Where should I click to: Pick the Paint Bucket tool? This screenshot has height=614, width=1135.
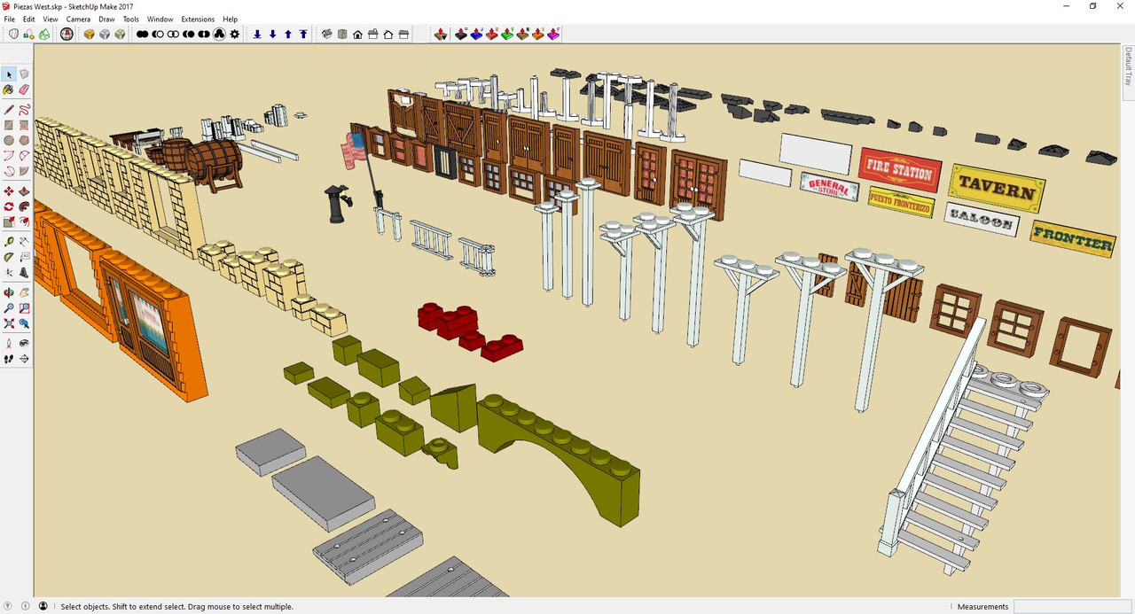(x=9, y=89)
